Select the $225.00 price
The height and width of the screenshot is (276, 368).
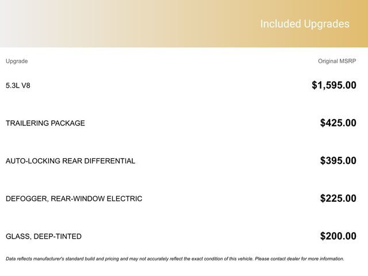pos(338,199)
